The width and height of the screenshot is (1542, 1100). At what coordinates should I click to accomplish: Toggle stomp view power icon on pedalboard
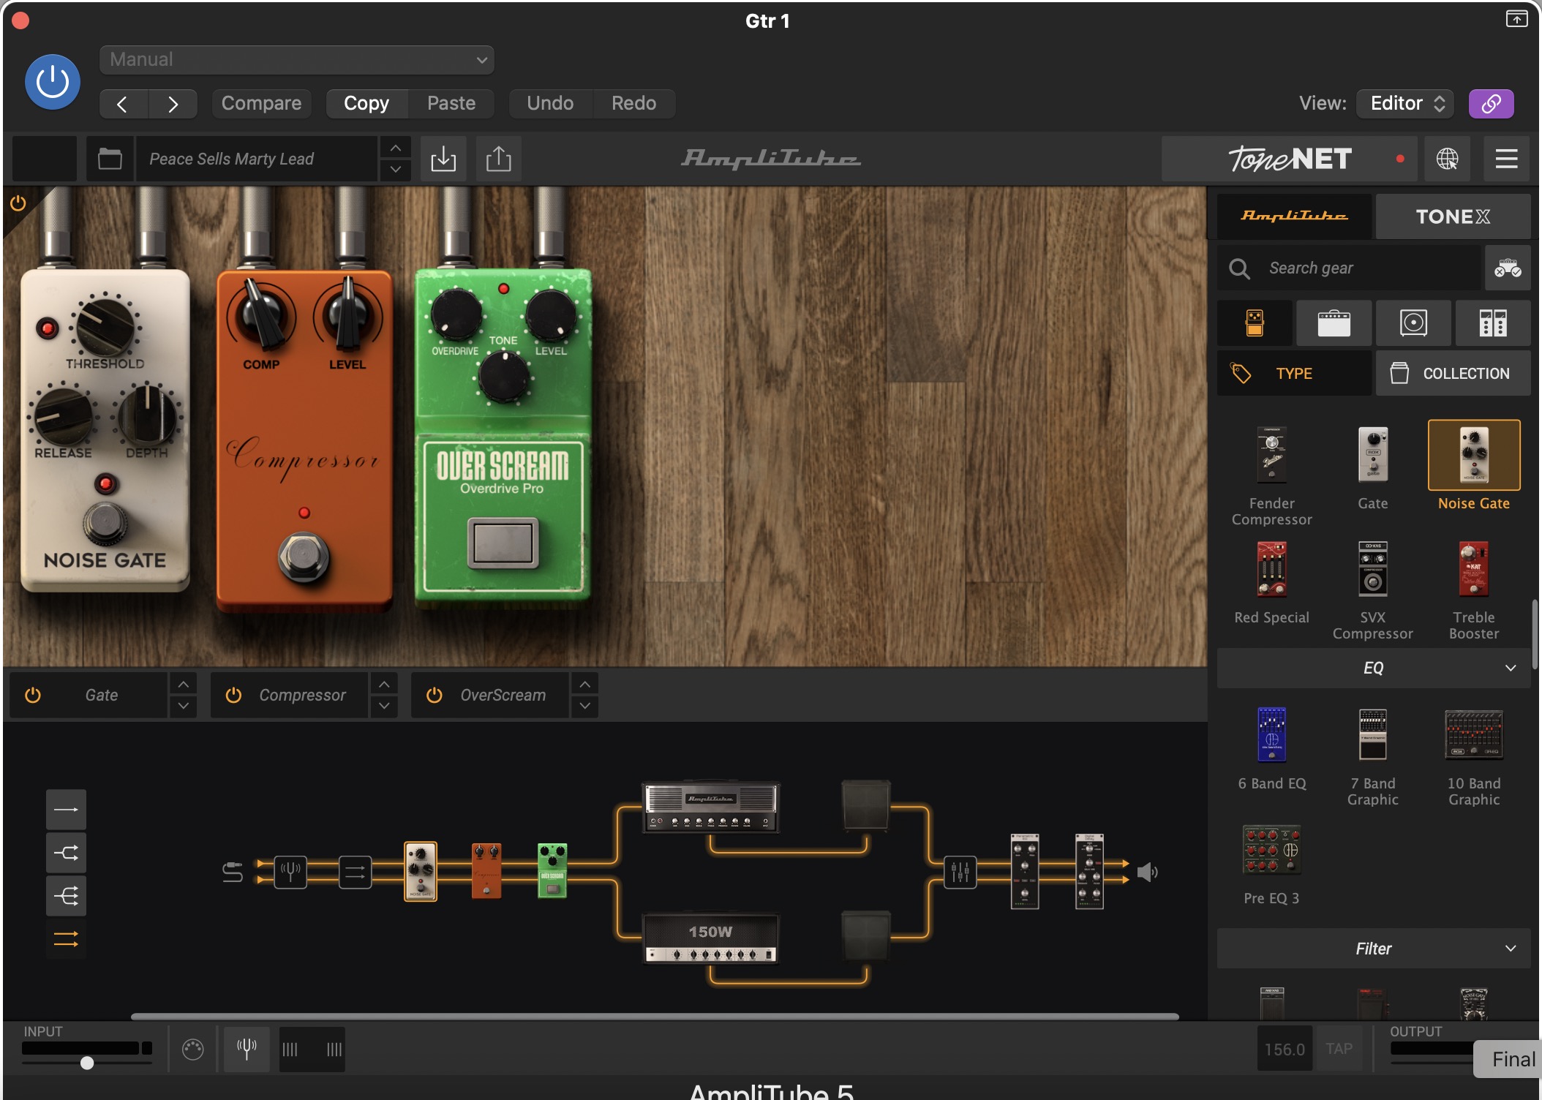pyautogui.click(x=18, y=203)
